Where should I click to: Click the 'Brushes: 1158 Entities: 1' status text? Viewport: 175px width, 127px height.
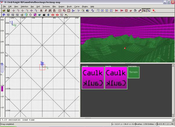click(145, 124)
